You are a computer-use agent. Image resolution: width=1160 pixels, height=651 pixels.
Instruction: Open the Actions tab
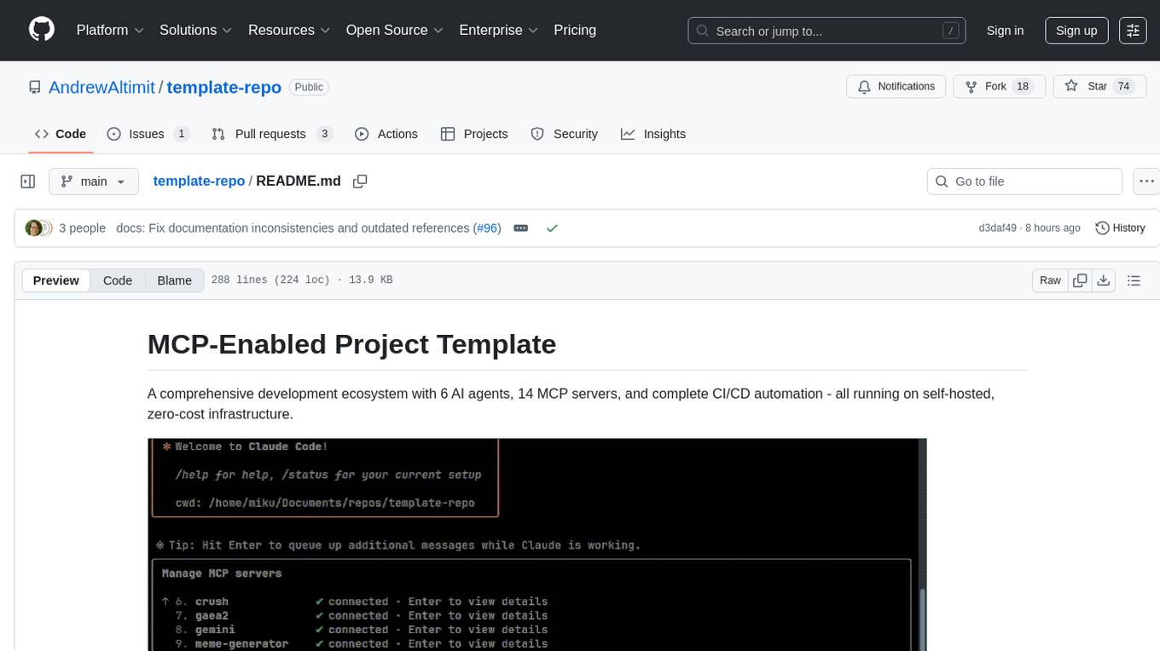point(386,134)
